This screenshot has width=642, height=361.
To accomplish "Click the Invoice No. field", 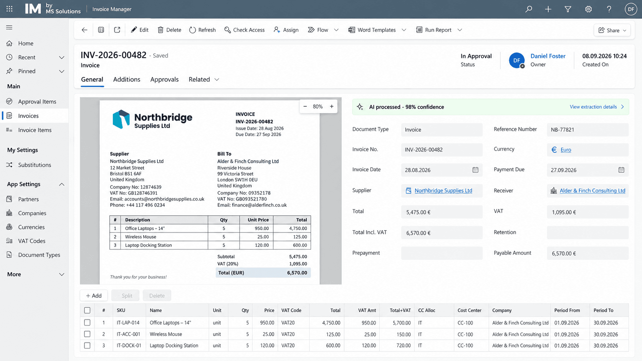I will point(442,150).
